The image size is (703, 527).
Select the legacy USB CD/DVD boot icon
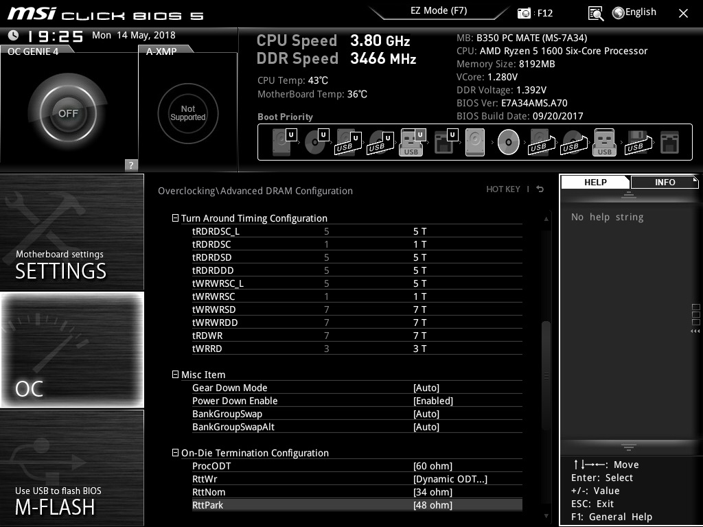click(x=574, y=142)
